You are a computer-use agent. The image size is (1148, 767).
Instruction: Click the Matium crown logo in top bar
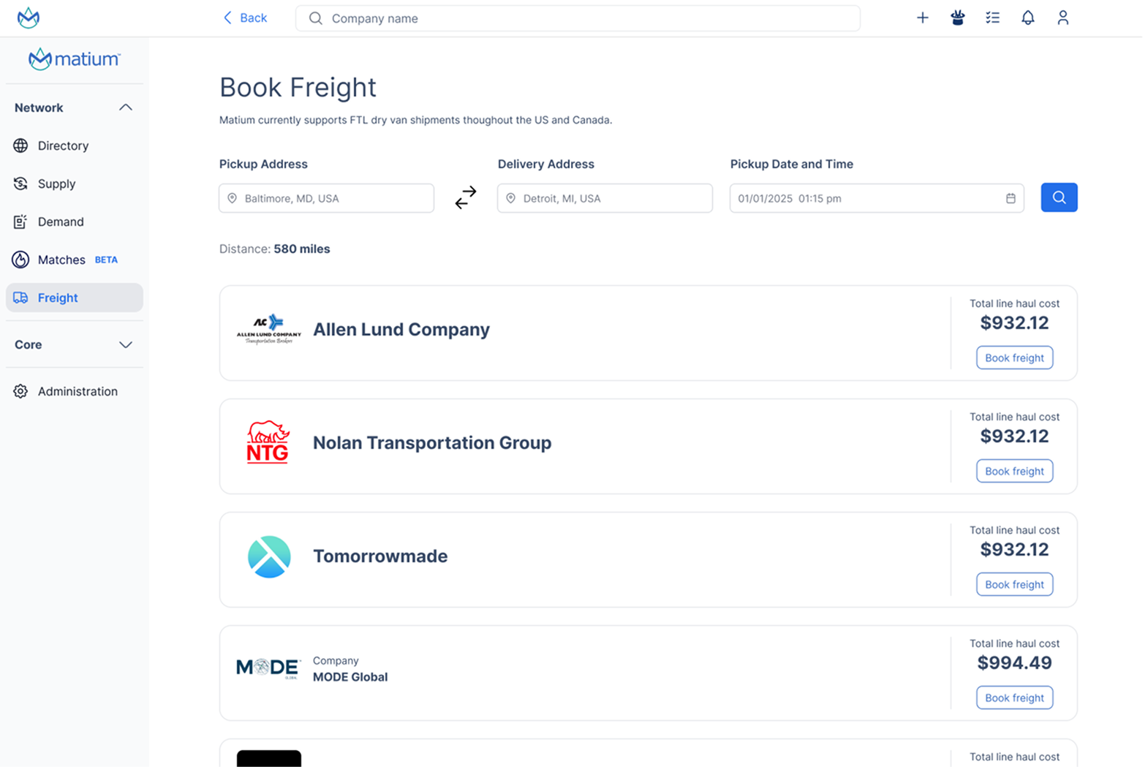[x=29, y=18]
